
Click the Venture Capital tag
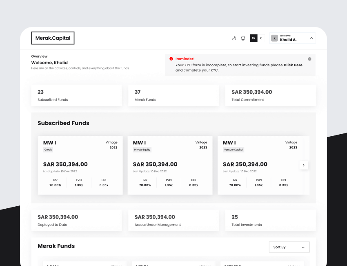pos(234,150)
